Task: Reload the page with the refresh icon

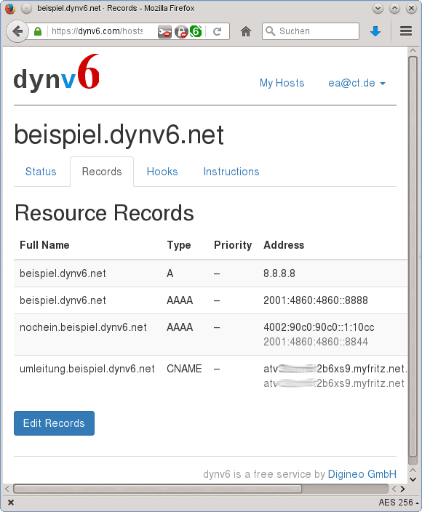Action: click(x=218, y=31)
